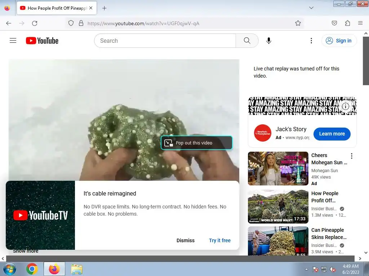The image size is (369, 276).
Task: Show hidden system tray icons
Action: 306,269
